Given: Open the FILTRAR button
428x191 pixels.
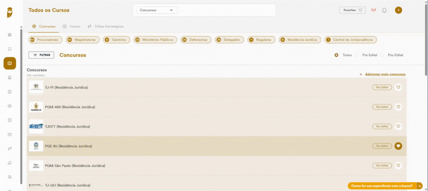Looking at the screenshot, I should point(41,55).
